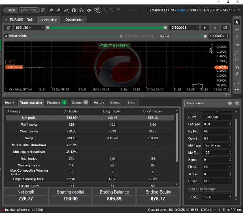This screenshot has height=213, width=243.
Task: Adjust the speed 1000000x stepper arrows
Action: point(227,36)
